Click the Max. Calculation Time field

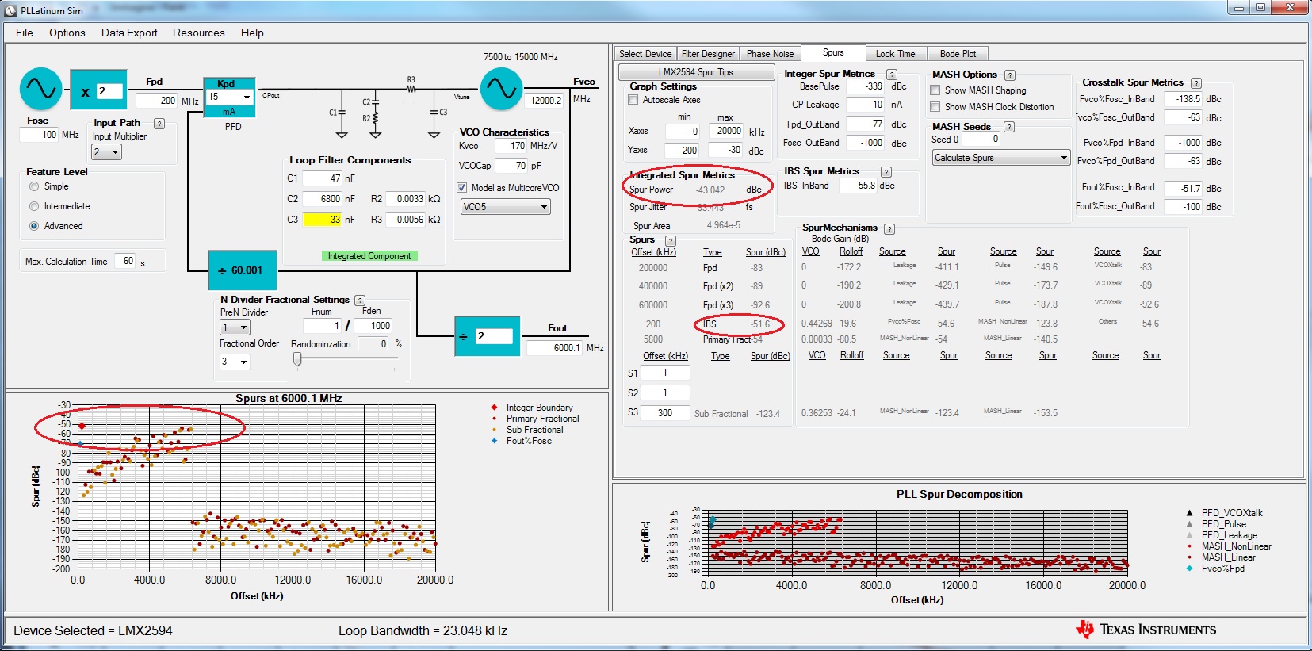[x=125, y=261]
